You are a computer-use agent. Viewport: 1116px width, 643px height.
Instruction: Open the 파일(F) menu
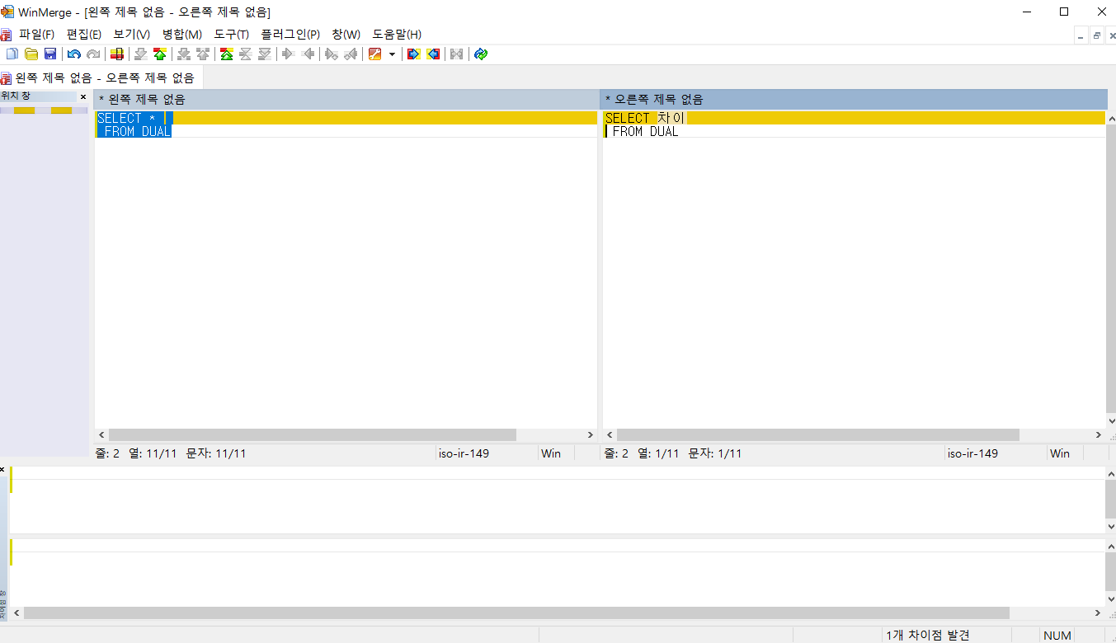(36, 34)
